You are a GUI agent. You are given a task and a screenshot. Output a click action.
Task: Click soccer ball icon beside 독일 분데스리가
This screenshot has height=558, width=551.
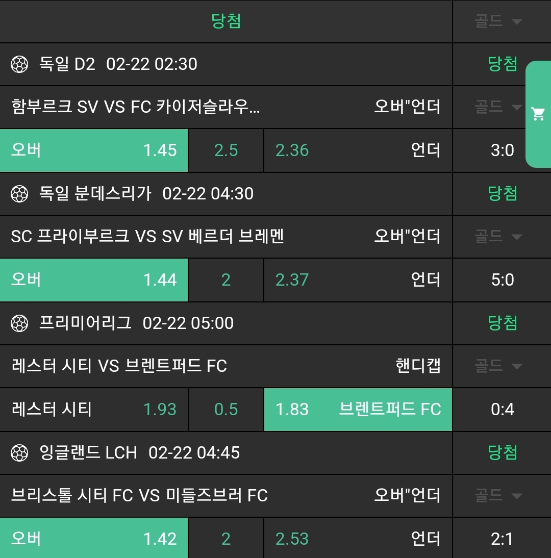(19, 194)
